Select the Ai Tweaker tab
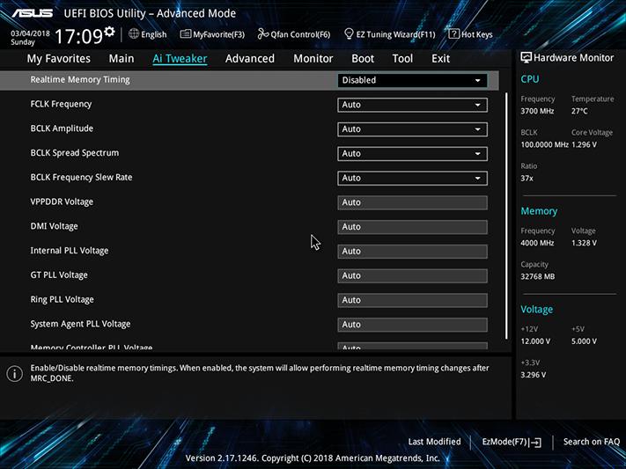 (180, 59)
